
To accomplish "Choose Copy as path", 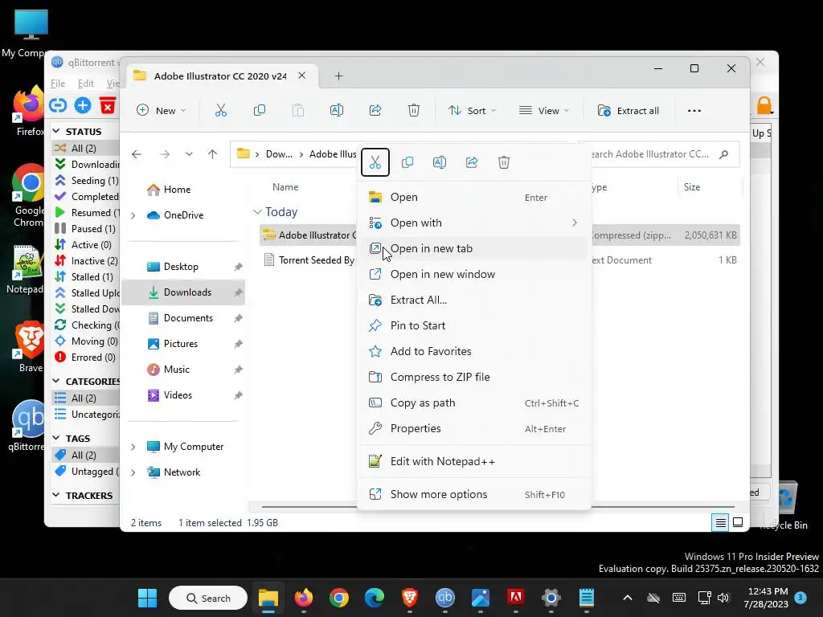I will tap(474, 403).
